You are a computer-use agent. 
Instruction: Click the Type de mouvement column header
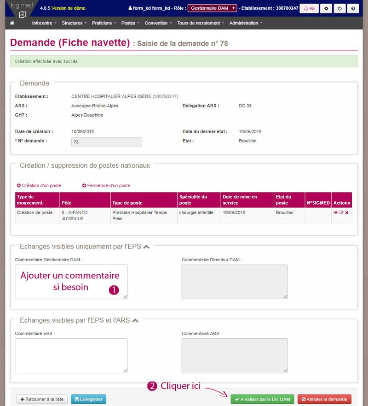point(37,200)
